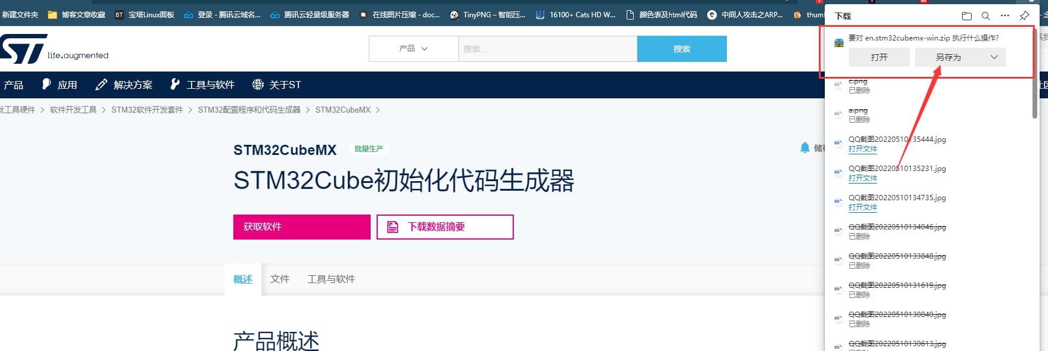Switch to the 文件 tab
The image size is (1048, 351).
click(279, 279)
